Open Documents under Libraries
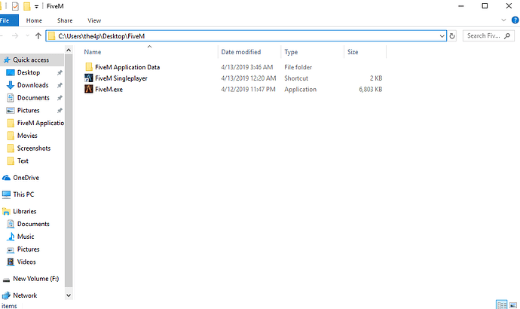Image resolution: width=520 pixels, height=309 pixels. (33, 224)
